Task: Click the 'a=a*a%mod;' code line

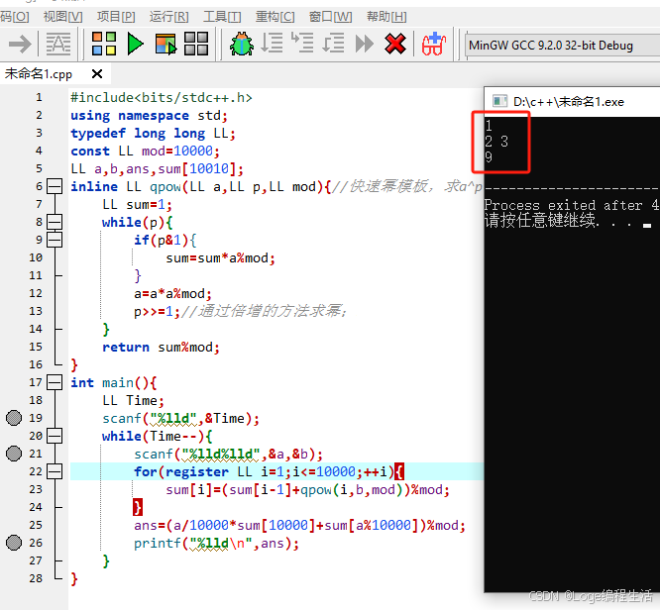Action: (x=172, y=294)
